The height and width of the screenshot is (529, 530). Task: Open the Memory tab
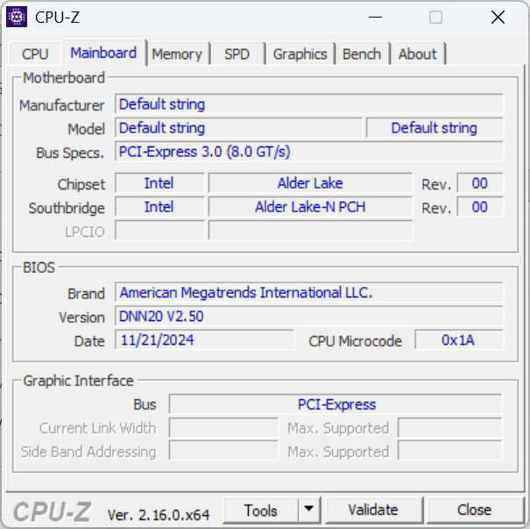coord(176,54)
